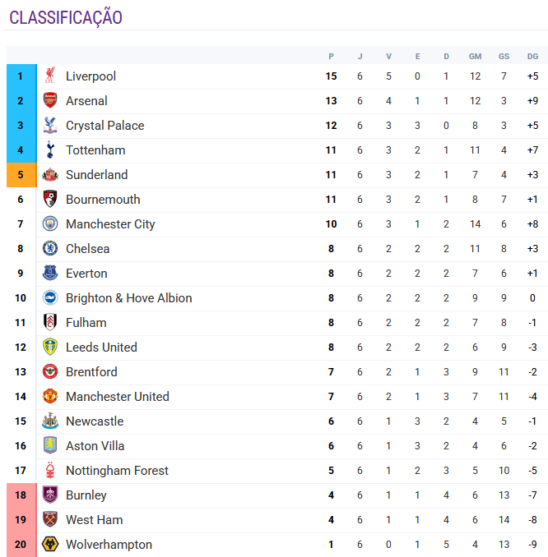Click the Arsenal club crest
The height and width of the screenshot is (557, 548).
tap(50, 101)
